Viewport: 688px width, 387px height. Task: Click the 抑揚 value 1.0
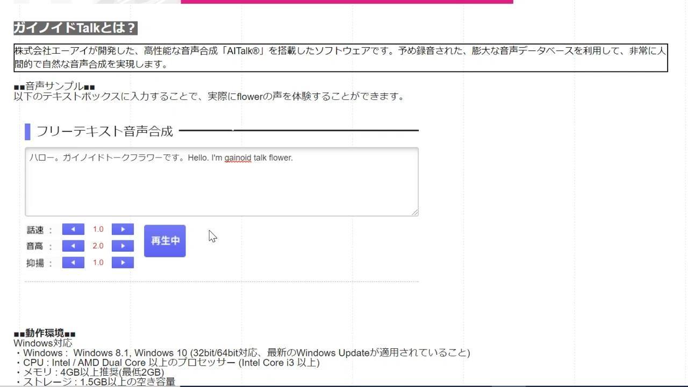point(98,263)
